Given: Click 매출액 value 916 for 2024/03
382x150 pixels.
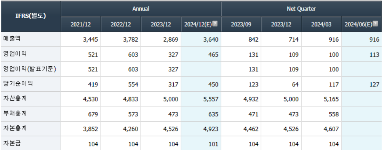Looking at the screenshot, I should click(334, 40).
